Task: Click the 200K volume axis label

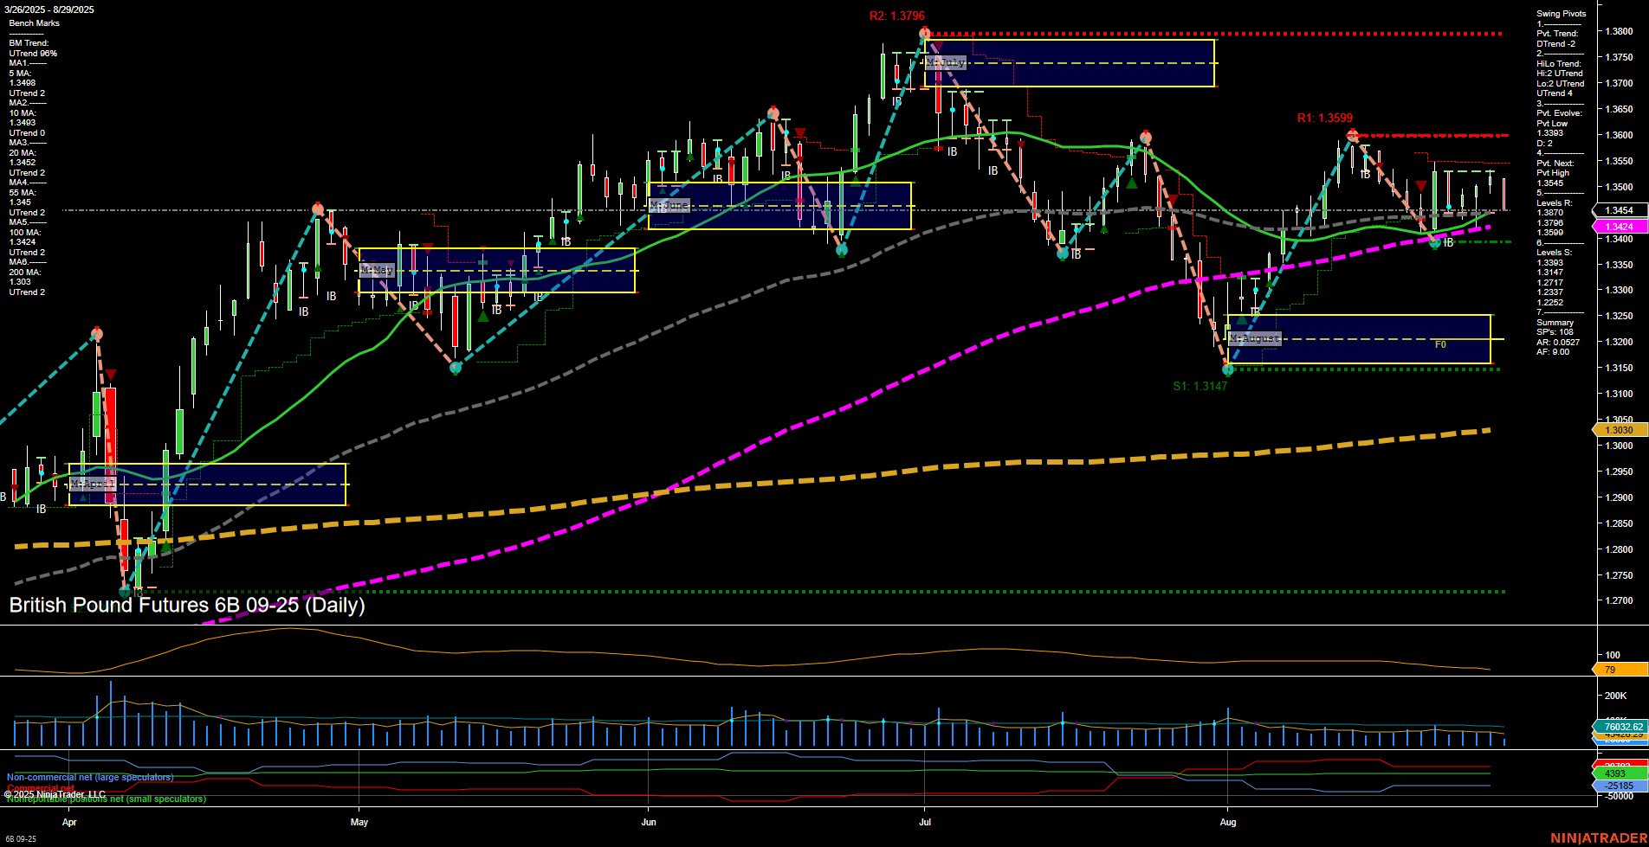Action: coord(1615,696)
